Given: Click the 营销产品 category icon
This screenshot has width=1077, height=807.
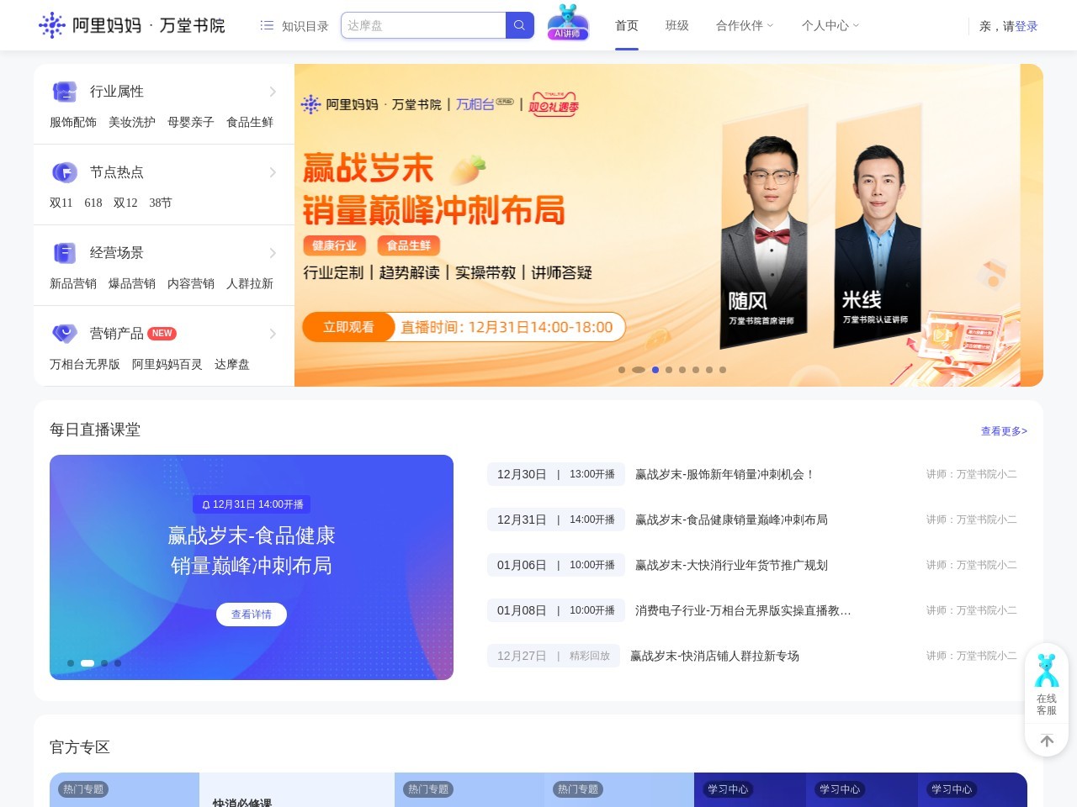Looking at the screenshot, I should click(65, 334).
